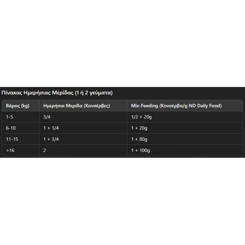Click the 1 + 20g mix-feeding cell

coord(185,128)
